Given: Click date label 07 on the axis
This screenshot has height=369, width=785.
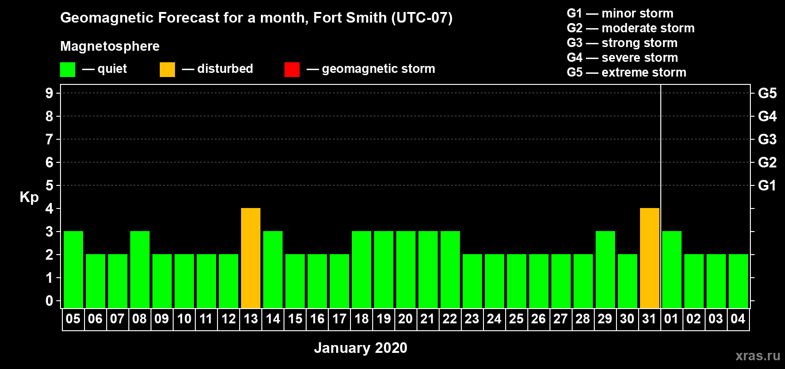Looking at the screenshot, I should click(117, 319).
